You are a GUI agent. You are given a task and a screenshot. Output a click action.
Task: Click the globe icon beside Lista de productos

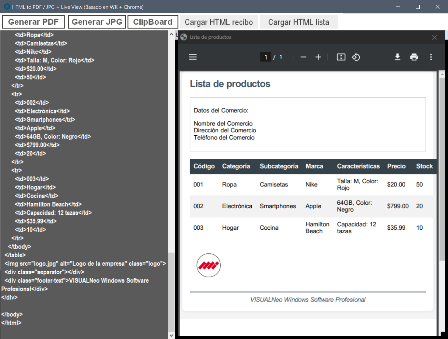184,37
